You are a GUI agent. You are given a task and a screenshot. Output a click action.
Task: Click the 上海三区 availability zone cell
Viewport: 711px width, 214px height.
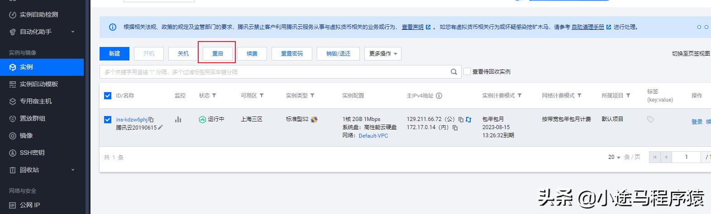(x=252, y=119)
